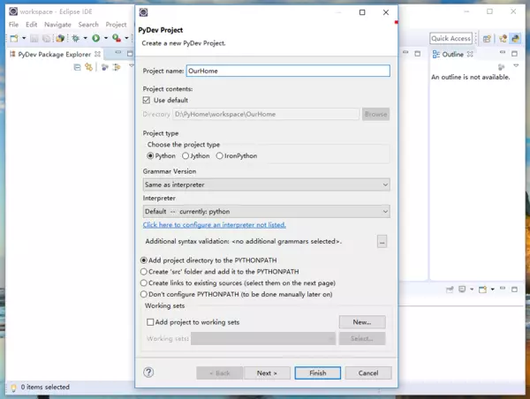530x399 pixels.
Task: Click the Save icon in Eclipse toolbar
Action: [34, 39]
